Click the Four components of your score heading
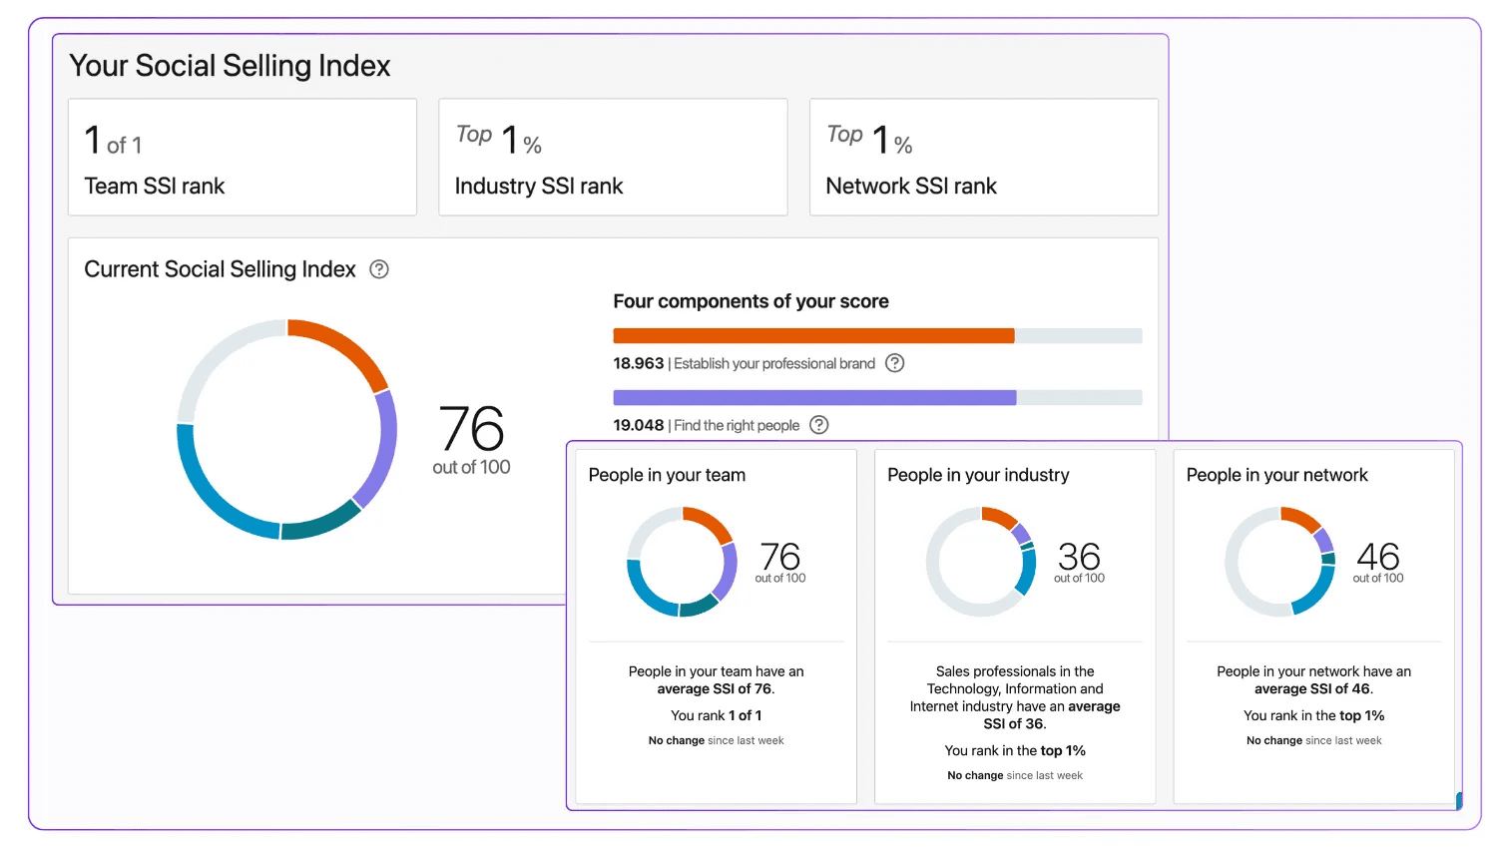The height and width of the screenshot is (850, 1503). pyautogui.click(x=751, y=301)
